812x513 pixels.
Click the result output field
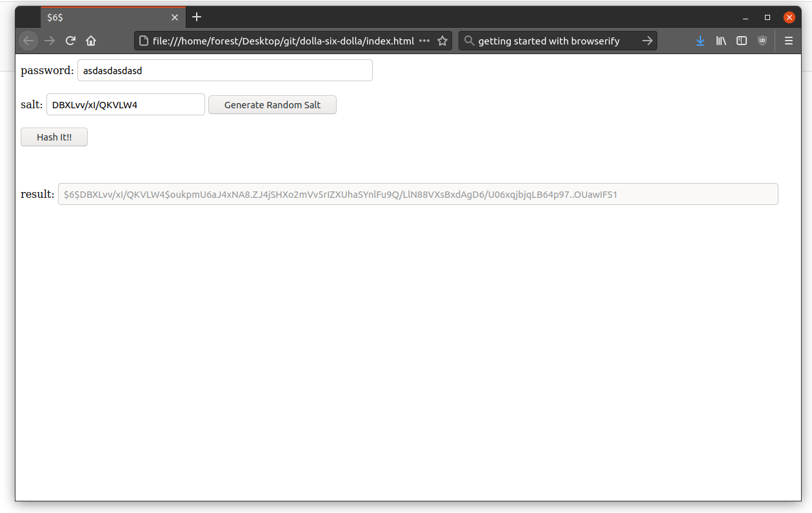click(418, 194)
